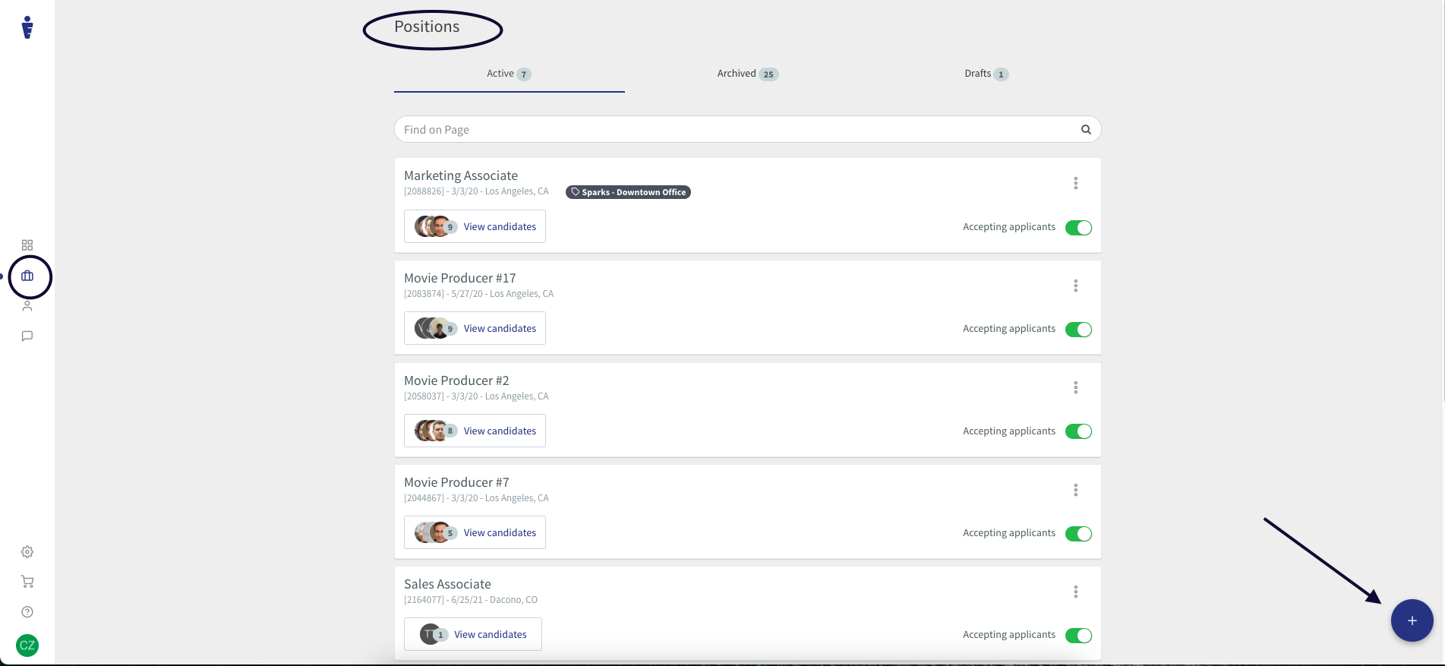1445x666 pixels.
Task: Disable Accepting applicants for Movie Producer #17
Action: point(1078,330)
